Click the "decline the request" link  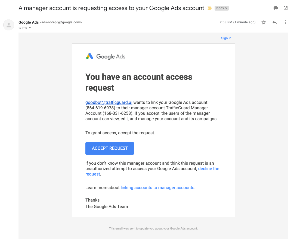click(209, 169)
